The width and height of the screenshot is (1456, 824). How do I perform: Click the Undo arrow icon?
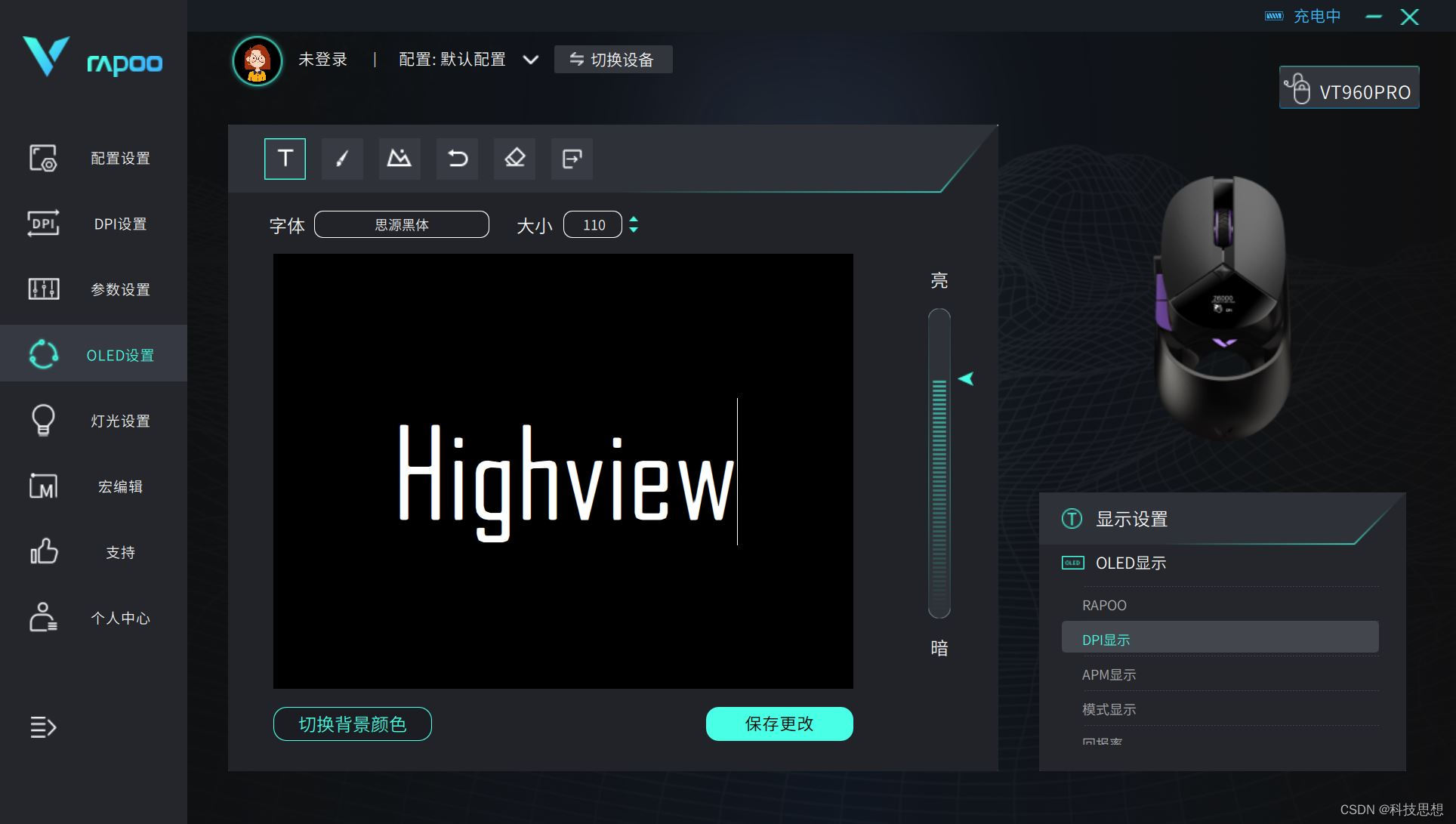(x=457, y=159)
